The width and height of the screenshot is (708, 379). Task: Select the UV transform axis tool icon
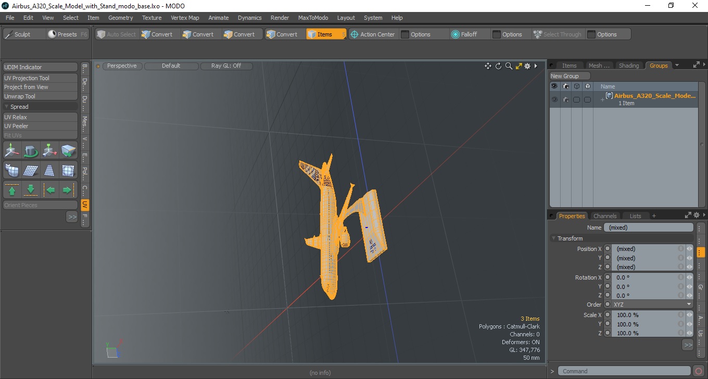12,150
